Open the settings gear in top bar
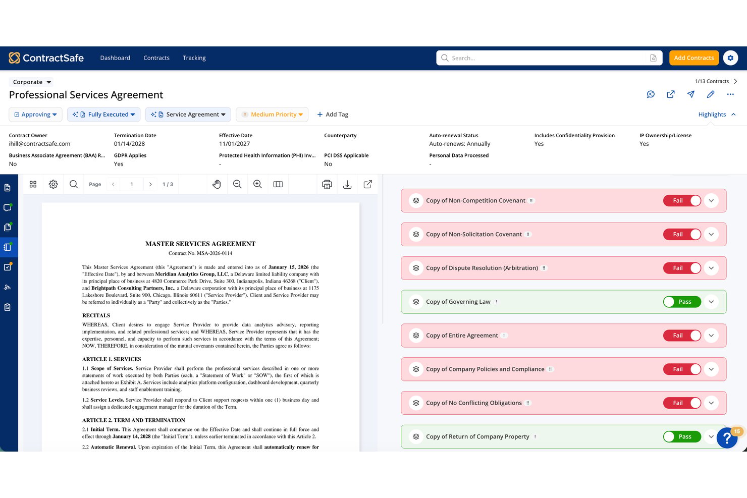Screen dimensions: 747x498 point(730,58)
